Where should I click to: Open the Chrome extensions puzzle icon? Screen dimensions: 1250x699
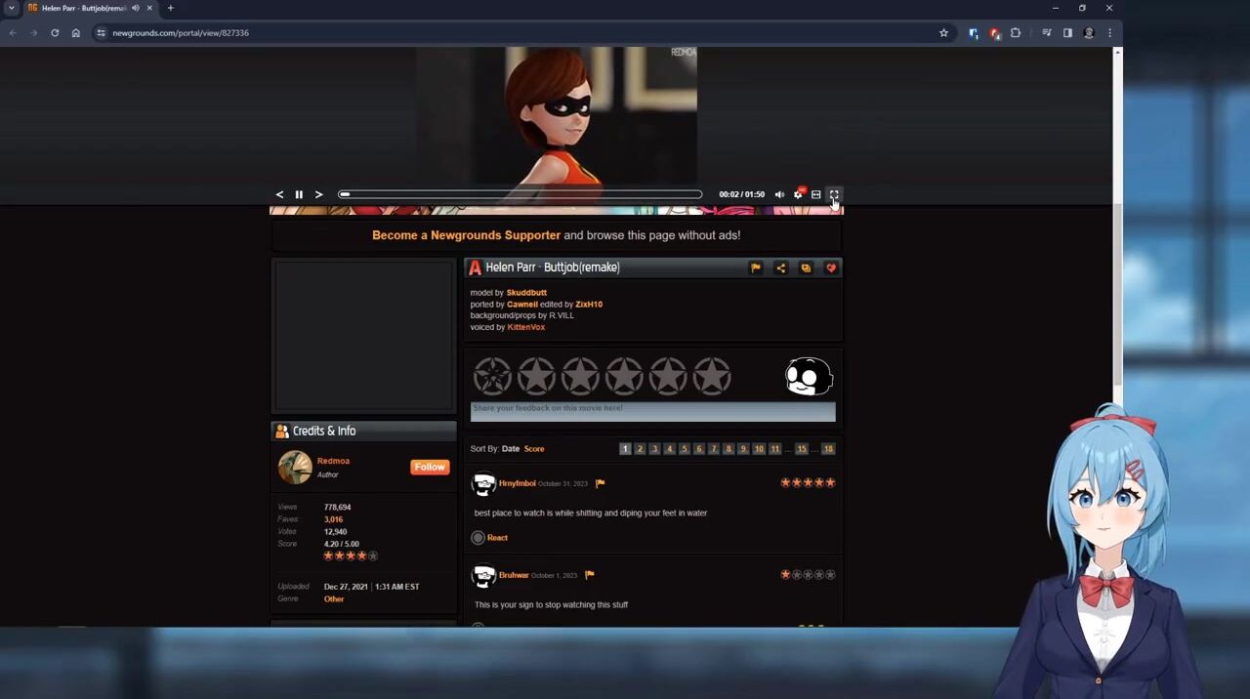(x=1016, y=33)
